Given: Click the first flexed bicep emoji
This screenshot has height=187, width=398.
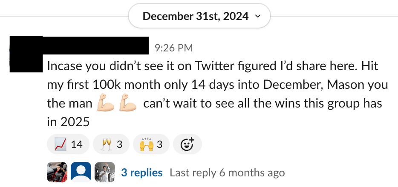Looking at the screenshot, I should coord(106,103).
